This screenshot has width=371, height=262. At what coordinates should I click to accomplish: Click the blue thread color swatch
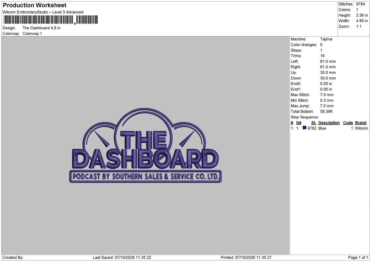pos(305,128)
